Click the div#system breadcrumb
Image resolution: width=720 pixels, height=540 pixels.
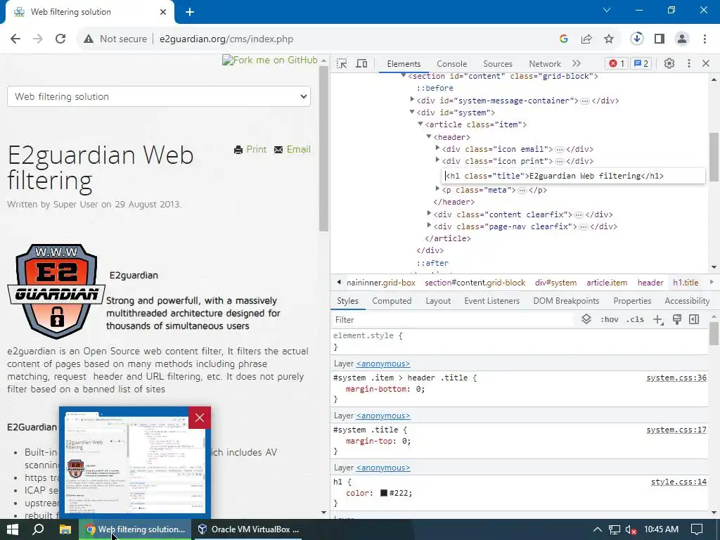click(555, 283)
